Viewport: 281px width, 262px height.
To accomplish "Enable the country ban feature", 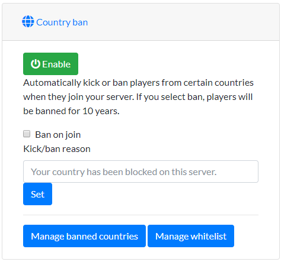I will click(50, 64).
